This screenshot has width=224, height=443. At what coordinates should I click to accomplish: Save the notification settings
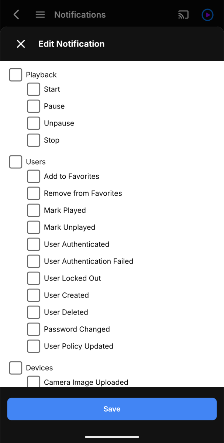click(112, 409)
